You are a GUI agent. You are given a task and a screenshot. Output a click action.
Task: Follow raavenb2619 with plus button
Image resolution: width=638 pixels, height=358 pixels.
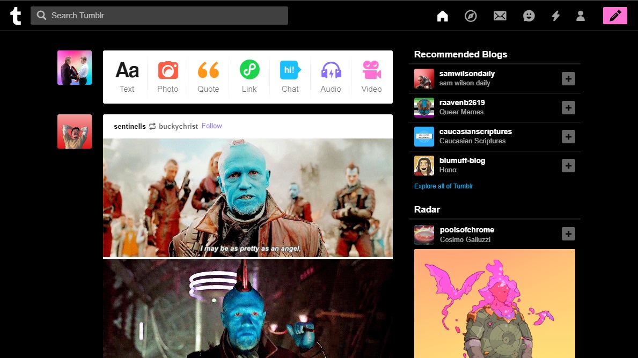(568, 108)
